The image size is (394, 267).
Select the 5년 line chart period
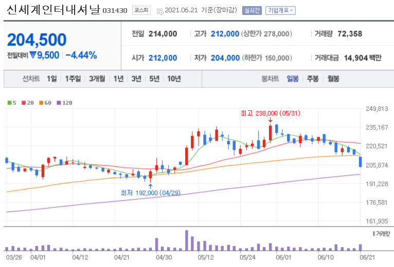coord(154,79)
